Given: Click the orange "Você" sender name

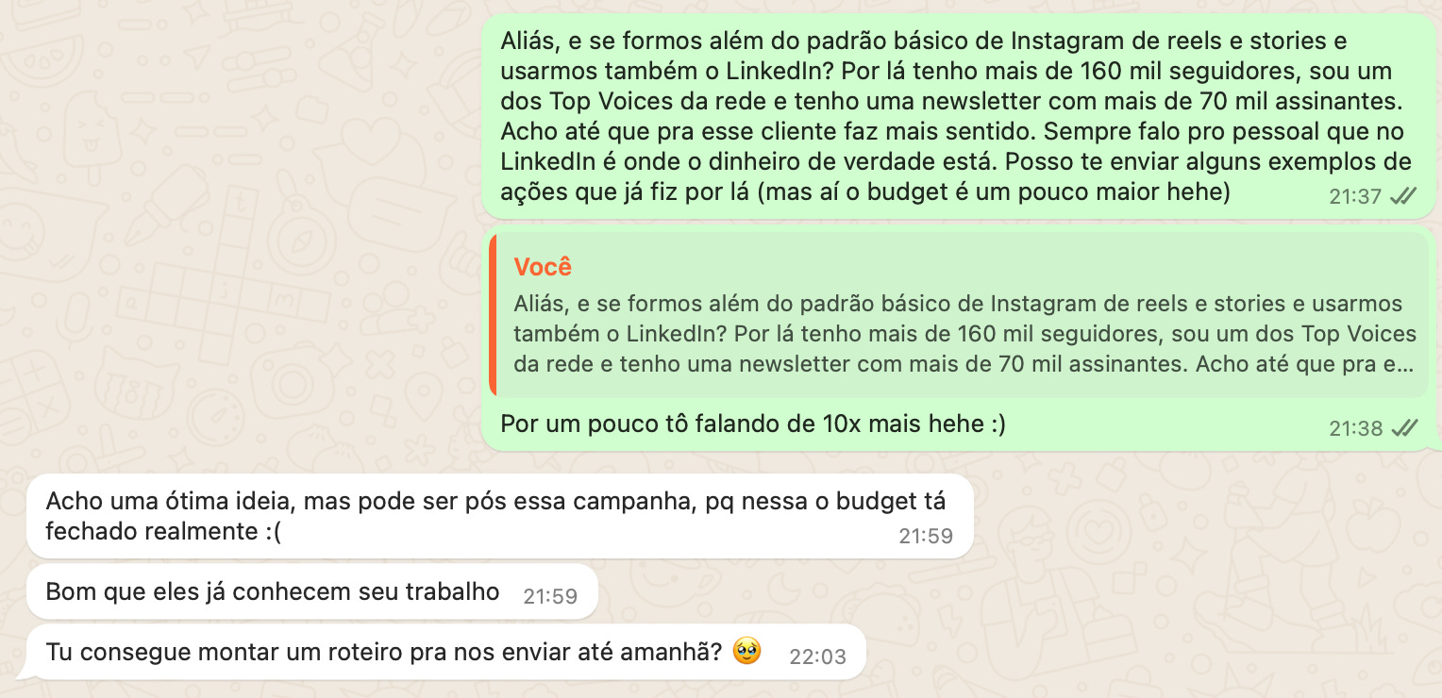Looking at the screenshot, I should tap(543, 267).
